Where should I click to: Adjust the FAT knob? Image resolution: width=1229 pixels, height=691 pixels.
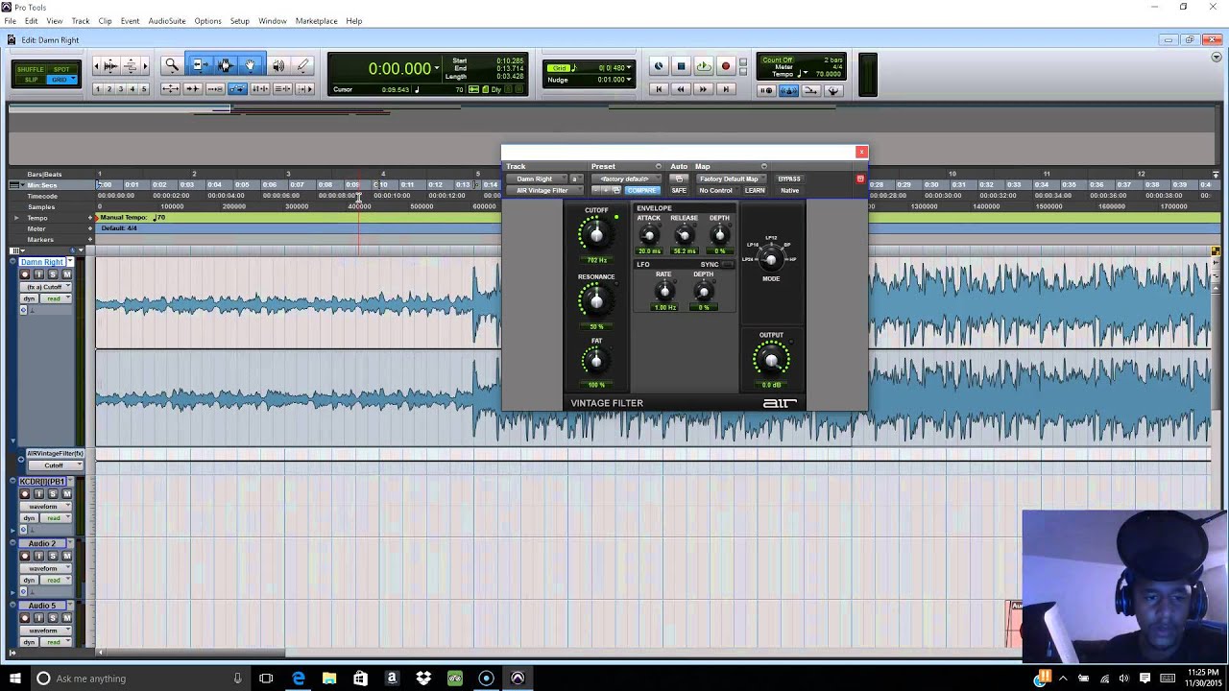pyautogui.click(x=596, y=361)
